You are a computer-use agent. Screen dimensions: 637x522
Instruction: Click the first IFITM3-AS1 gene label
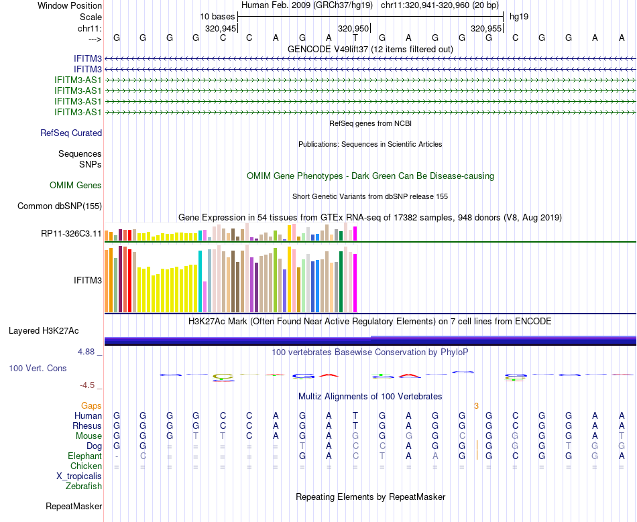tap(78, 80)
